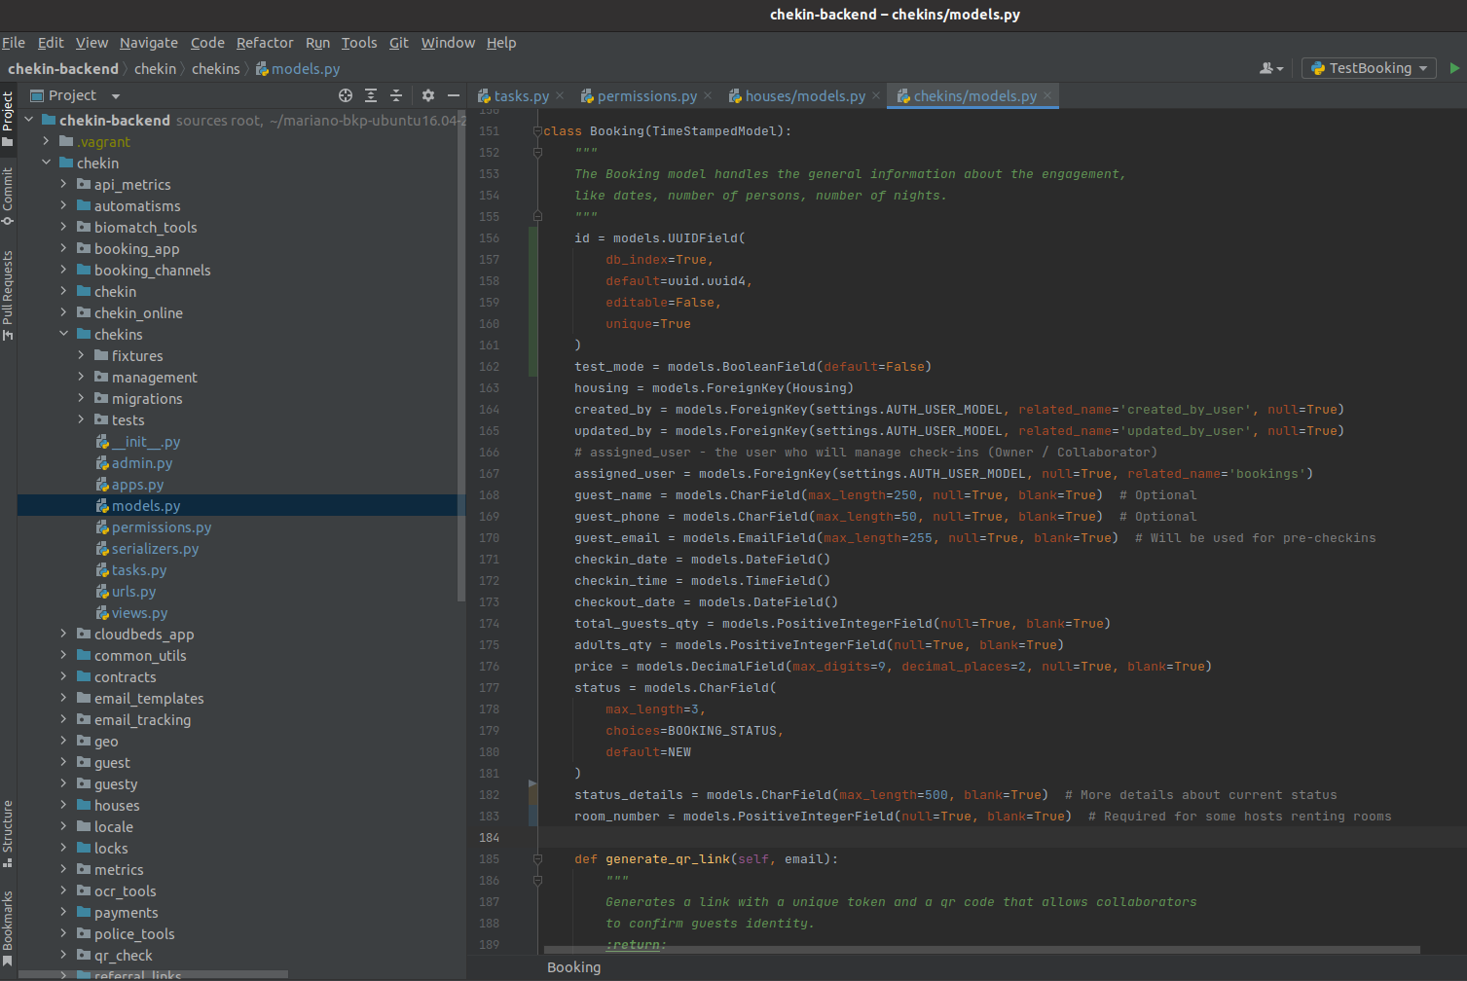1467x981 pixels.
Task: Expand the migrations folder
Action: [82, 398]
